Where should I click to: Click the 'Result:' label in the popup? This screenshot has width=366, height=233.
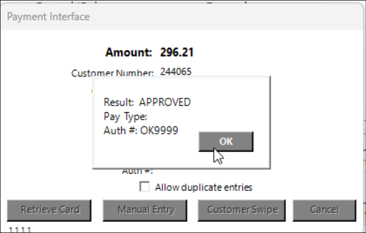[119, 102]
